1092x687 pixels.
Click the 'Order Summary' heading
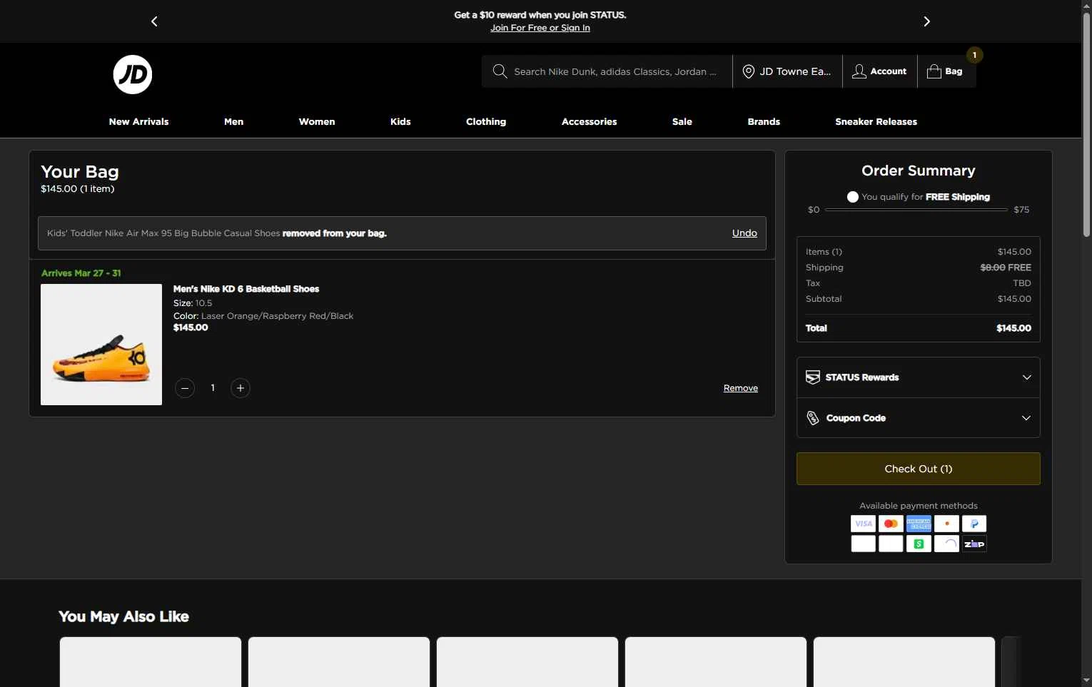919,171
